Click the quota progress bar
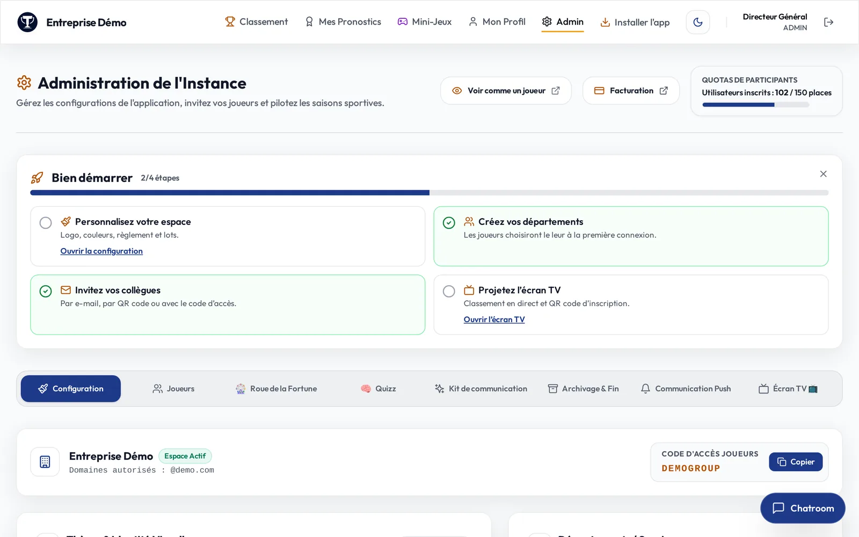Screen dimensions: 859x537 pyautogui.click(x=755, y=105)
